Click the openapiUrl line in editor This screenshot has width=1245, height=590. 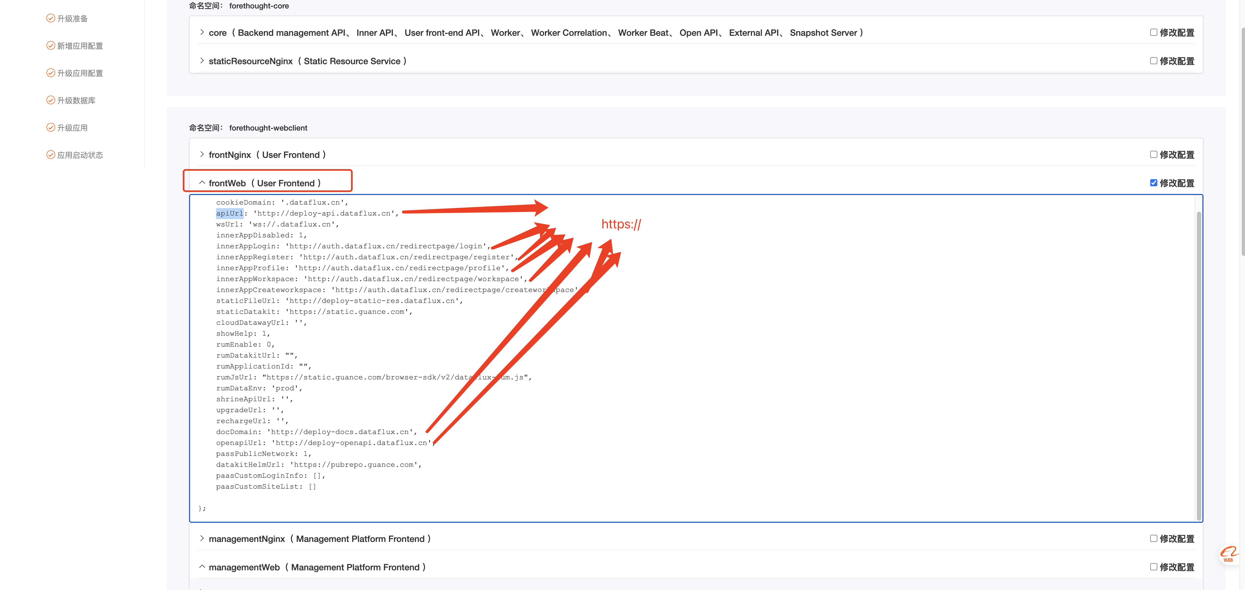(x=326, y=442)
